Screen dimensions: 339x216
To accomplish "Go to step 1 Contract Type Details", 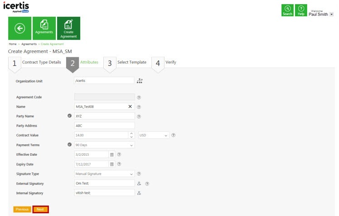I will point(41,62).
